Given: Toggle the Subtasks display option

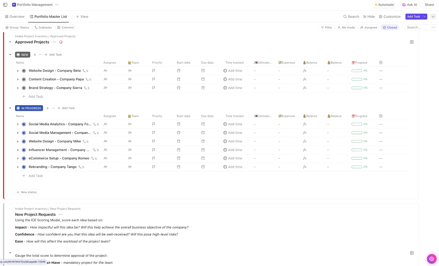Looking at the screenshot, I should coord(43,27).
